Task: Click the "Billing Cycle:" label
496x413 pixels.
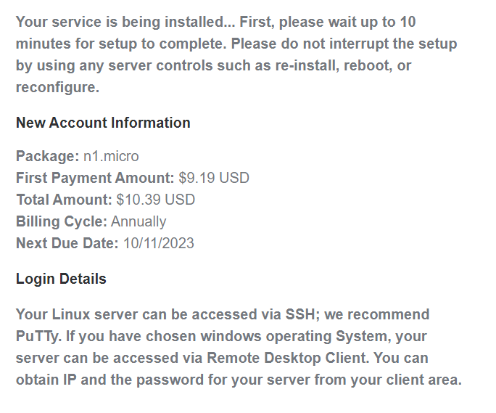Action: 62,221
